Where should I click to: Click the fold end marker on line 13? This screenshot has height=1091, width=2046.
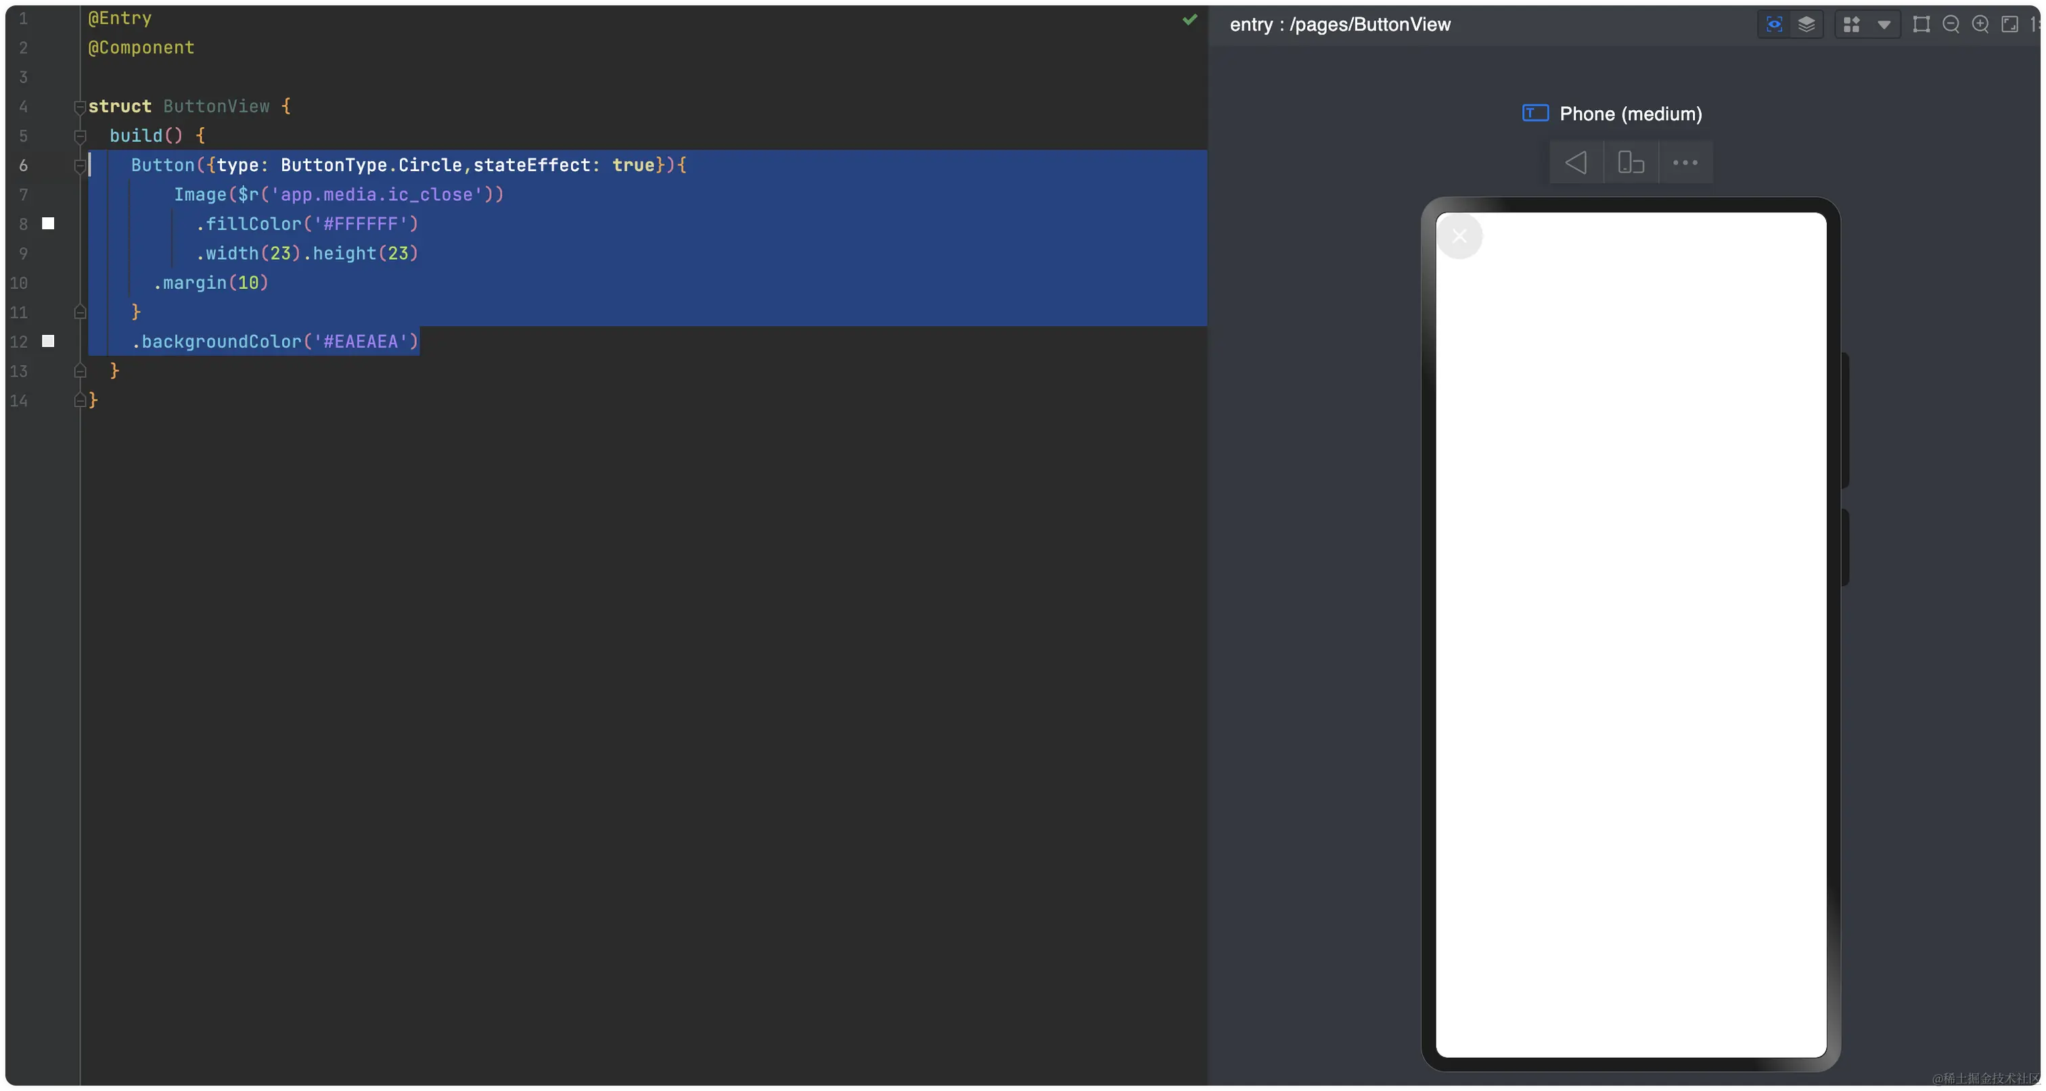[79, 371]
